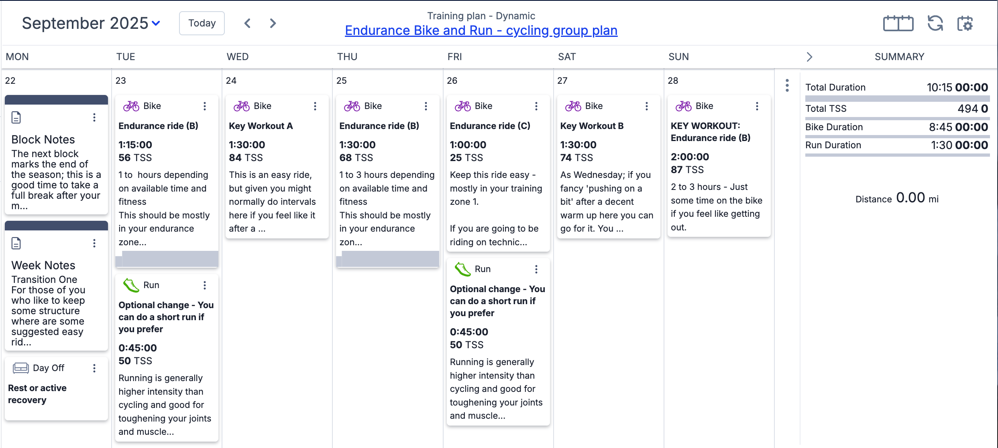This screenshot has height=448, width=998.
Task: Click Tuesday's Run shoe icon
Action: [131, 285]
